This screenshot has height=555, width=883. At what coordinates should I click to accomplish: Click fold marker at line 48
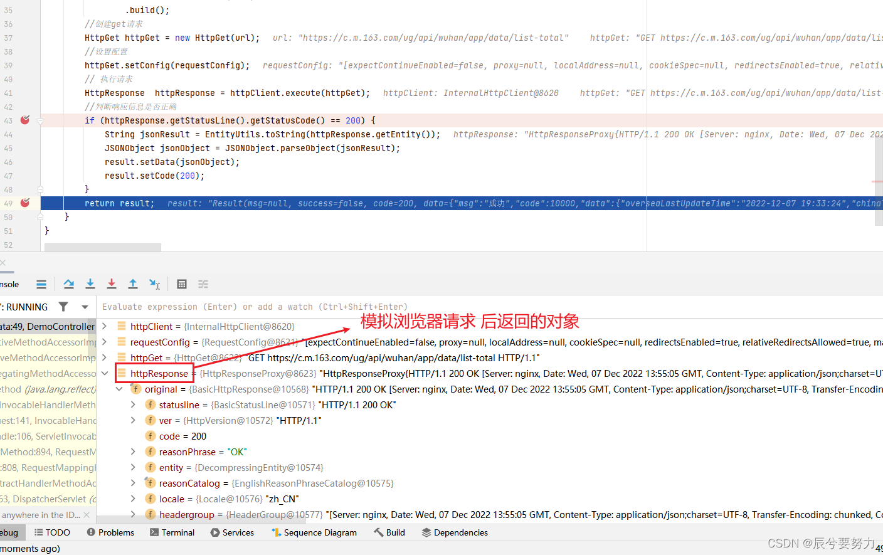coord(40,189)
